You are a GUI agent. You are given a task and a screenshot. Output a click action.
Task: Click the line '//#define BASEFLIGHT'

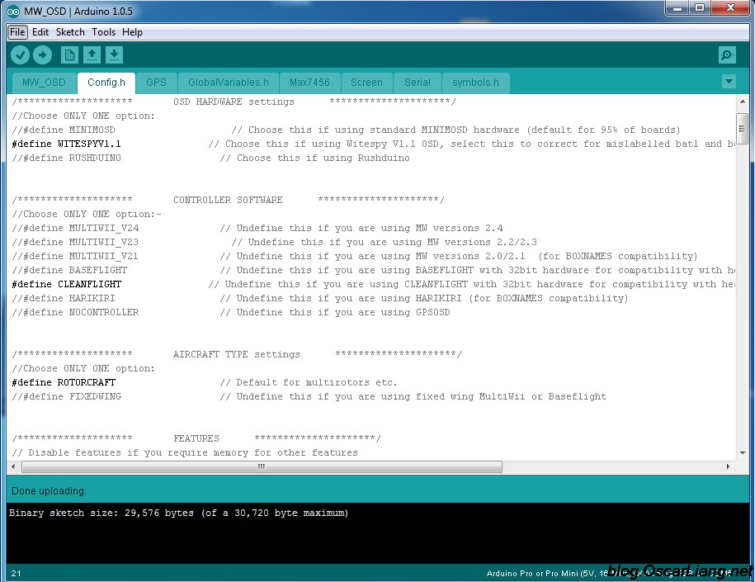point(69,270)
